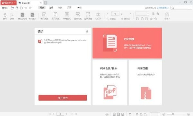Go to next page with top toolbar arrow
The image size is (193, 116).
[130, 14]
